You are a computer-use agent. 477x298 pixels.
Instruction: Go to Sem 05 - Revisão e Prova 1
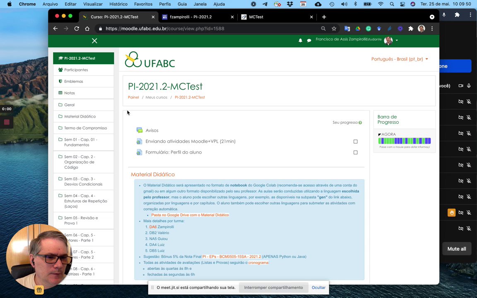tap(84, 221)
